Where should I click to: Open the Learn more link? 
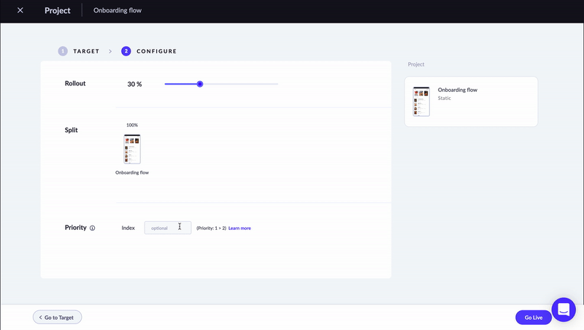coord(239,229)
